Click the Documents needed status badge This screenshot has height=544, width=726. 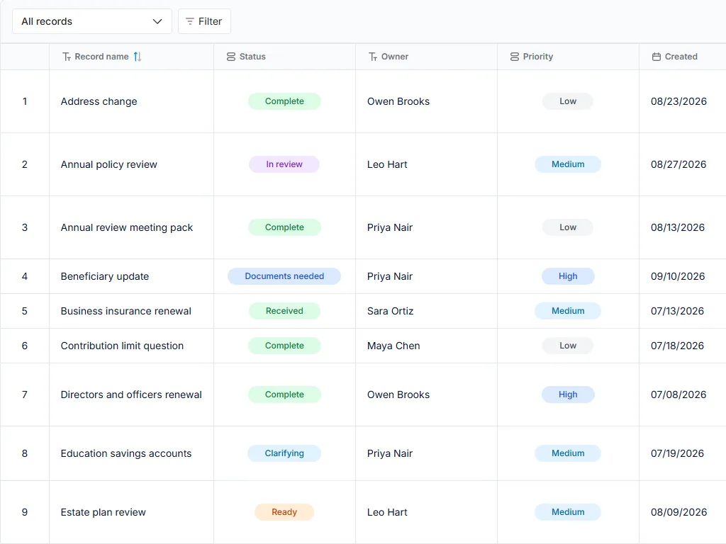[x=284, y=276]
